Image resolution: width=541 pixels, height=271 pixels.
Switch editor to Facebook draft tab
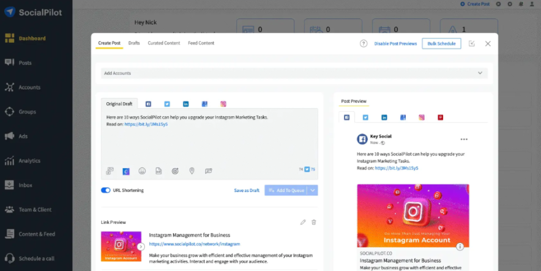pos(148,104)
